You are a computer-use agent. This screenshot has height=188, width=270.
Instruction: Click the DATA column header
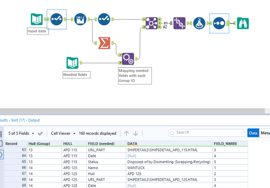pyautogui.click(x=169, y=144)
